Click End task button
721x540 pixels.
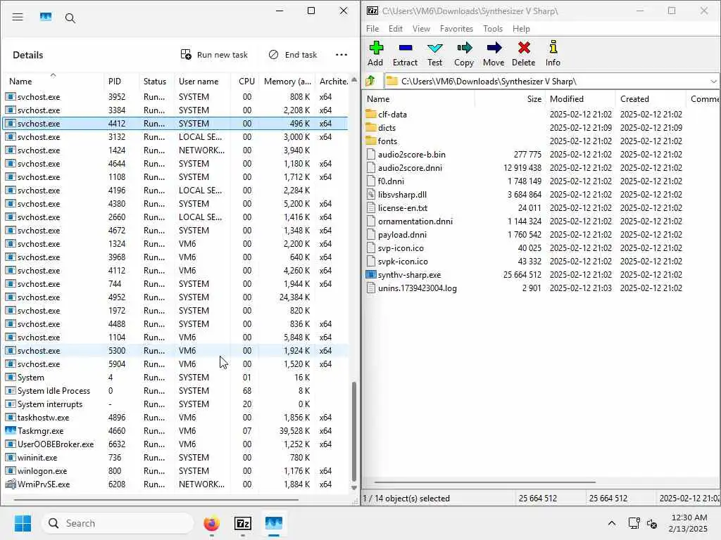(x=293, y=55)
